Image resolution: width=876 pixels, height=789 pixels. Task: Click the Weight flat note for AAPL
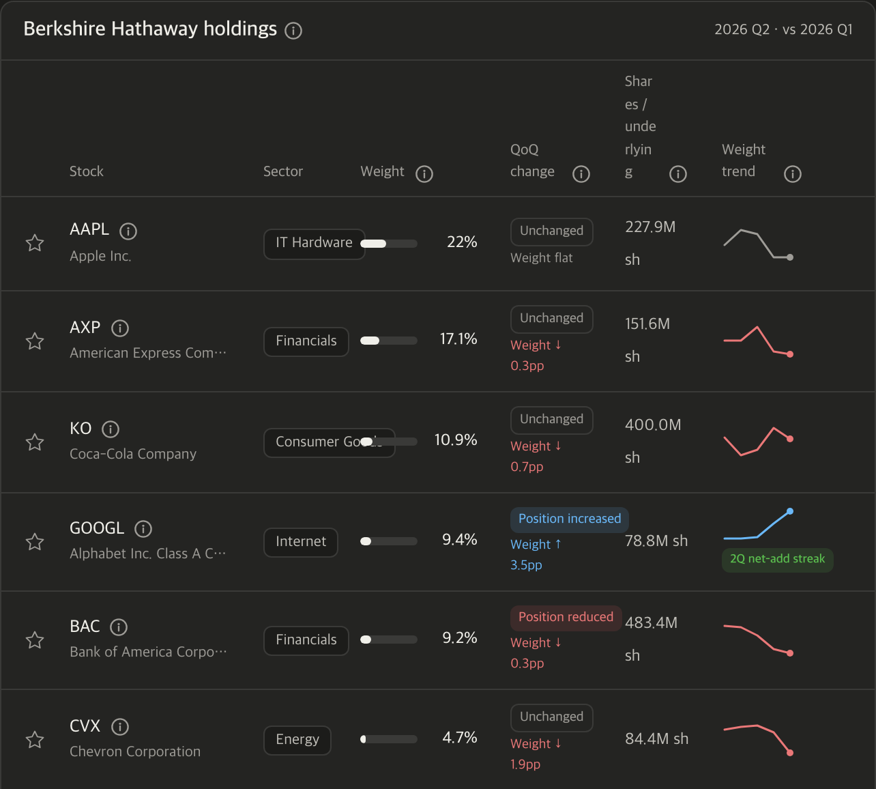(542, 258)
